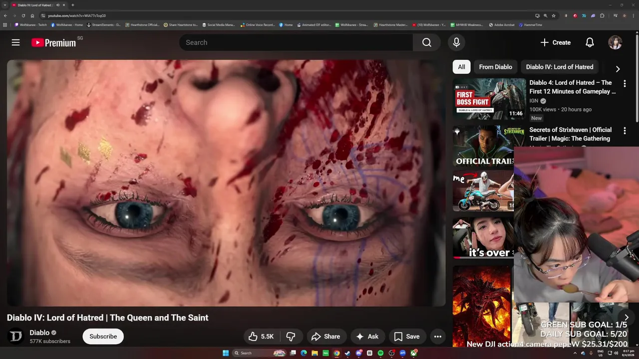Show more filter chips with the arrow
Screen dimensions: 639x359
pyautogui.click(x=618, y=69)
